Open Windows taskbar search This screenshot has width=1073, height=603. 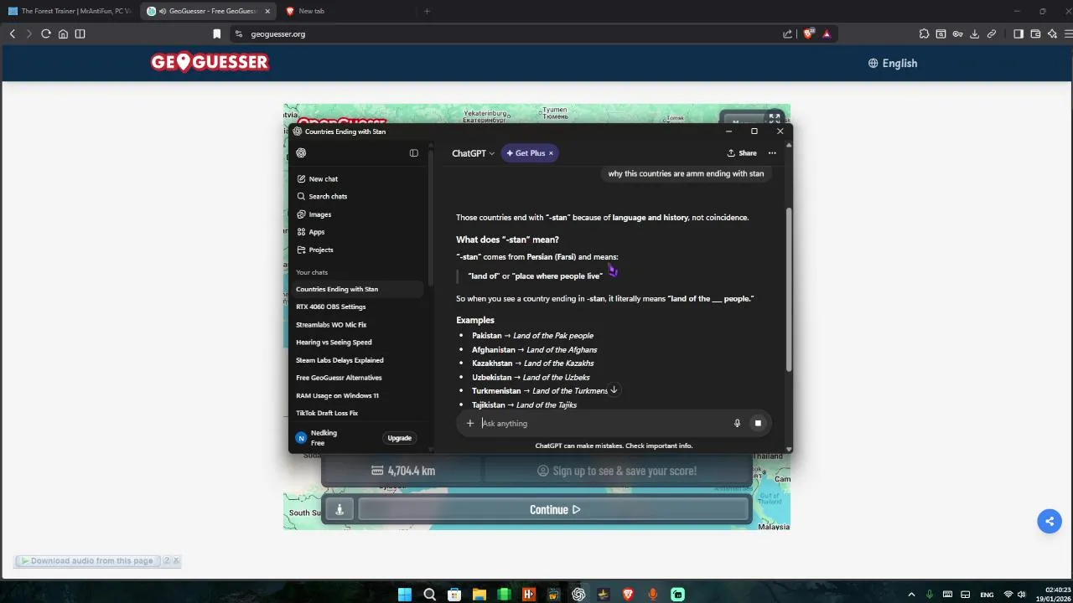pyautogui.click(x=429, y=595)
